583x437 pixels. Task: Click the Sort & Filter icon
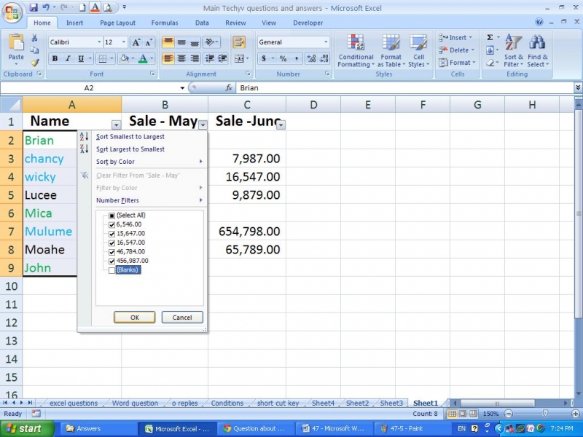click(x=513, y=51)
